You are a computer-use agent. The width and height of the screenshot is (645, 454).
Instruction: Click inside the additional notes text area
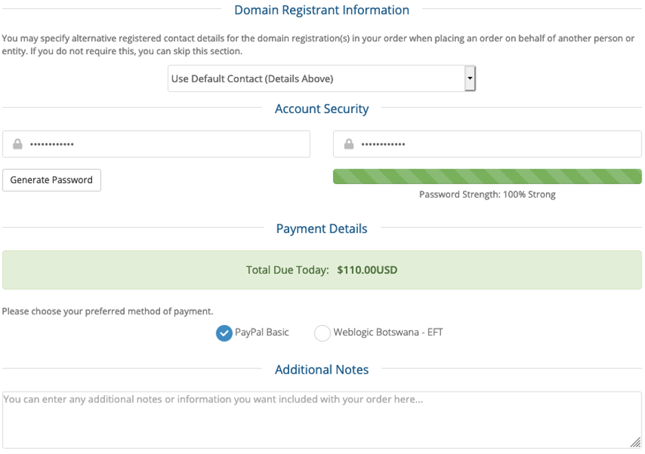pos(321,420)
